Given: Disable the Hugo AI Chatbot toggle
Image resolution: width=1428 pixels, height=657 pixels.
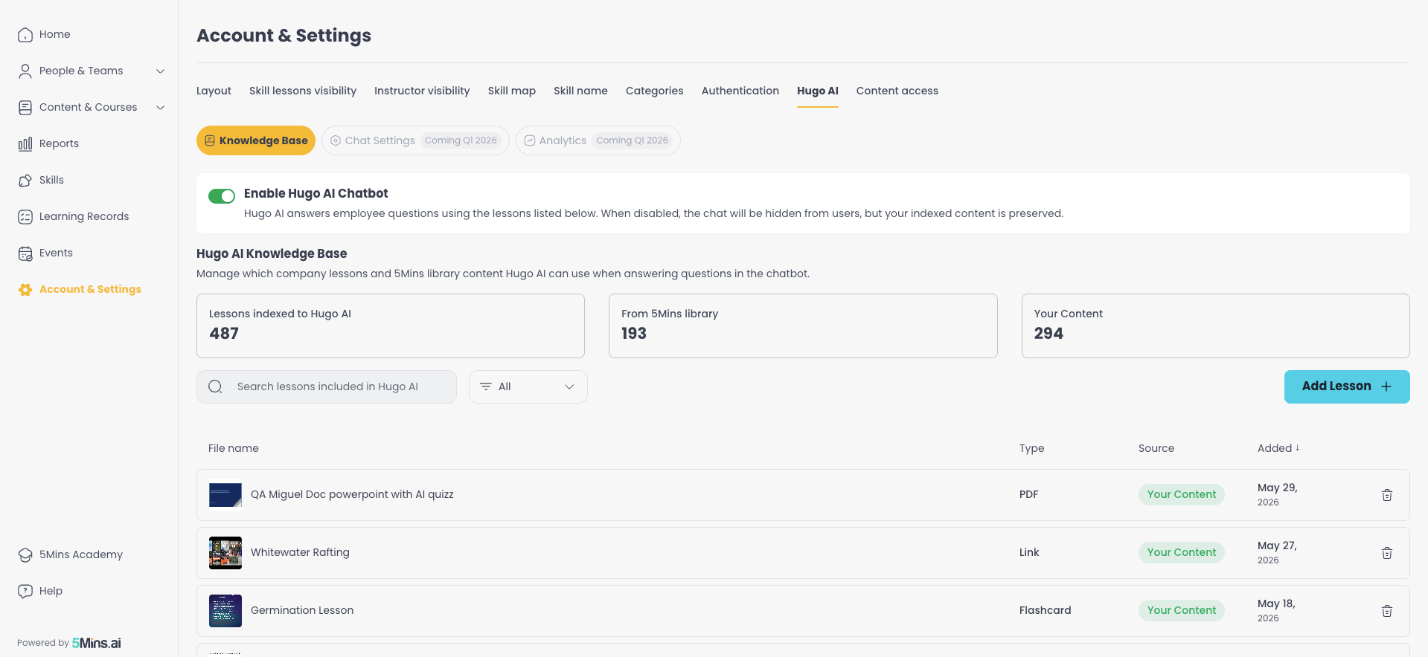Looking at the screenshot, I should tap(222, 196).
